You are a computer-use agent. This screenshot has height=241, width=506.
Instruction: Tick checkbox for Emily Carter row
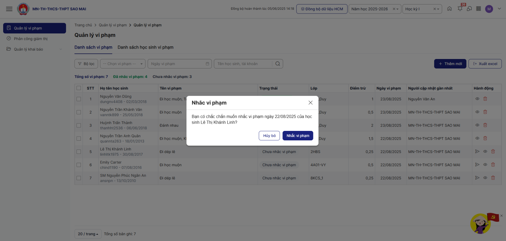(79, 165)
